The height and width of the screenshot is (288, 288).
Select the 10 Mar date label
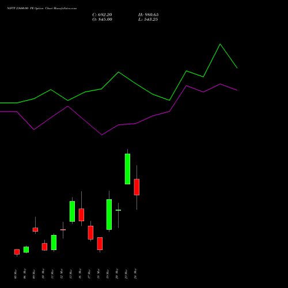(43, 274)
